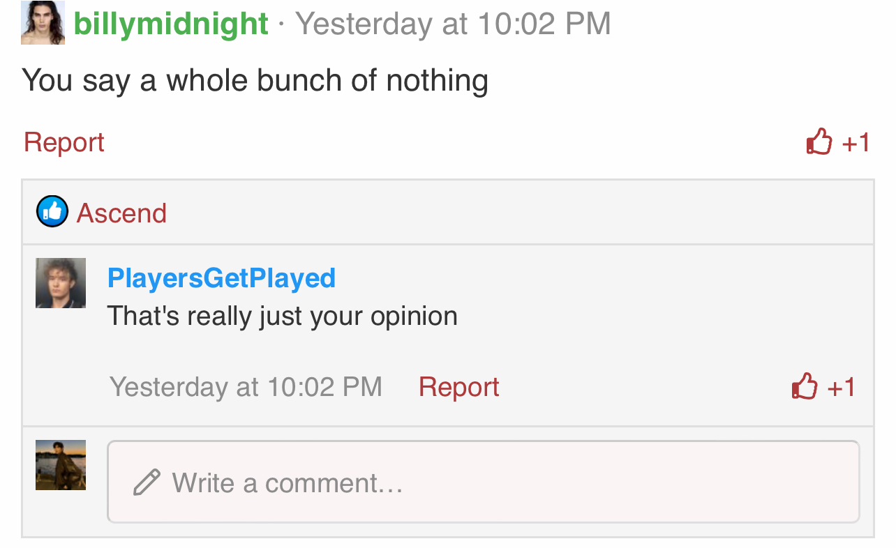This screenshot has width=896, height=548.
Task: Click the timestamp on billymidnight's post
Action: click(x=453, y=24)
